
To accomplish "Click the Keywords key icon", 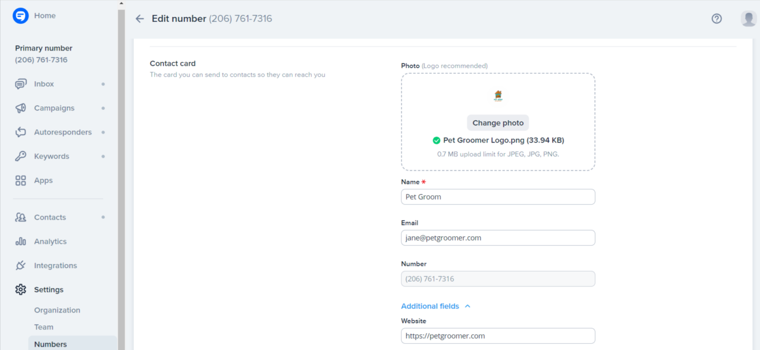I will [x=20, y=156].
